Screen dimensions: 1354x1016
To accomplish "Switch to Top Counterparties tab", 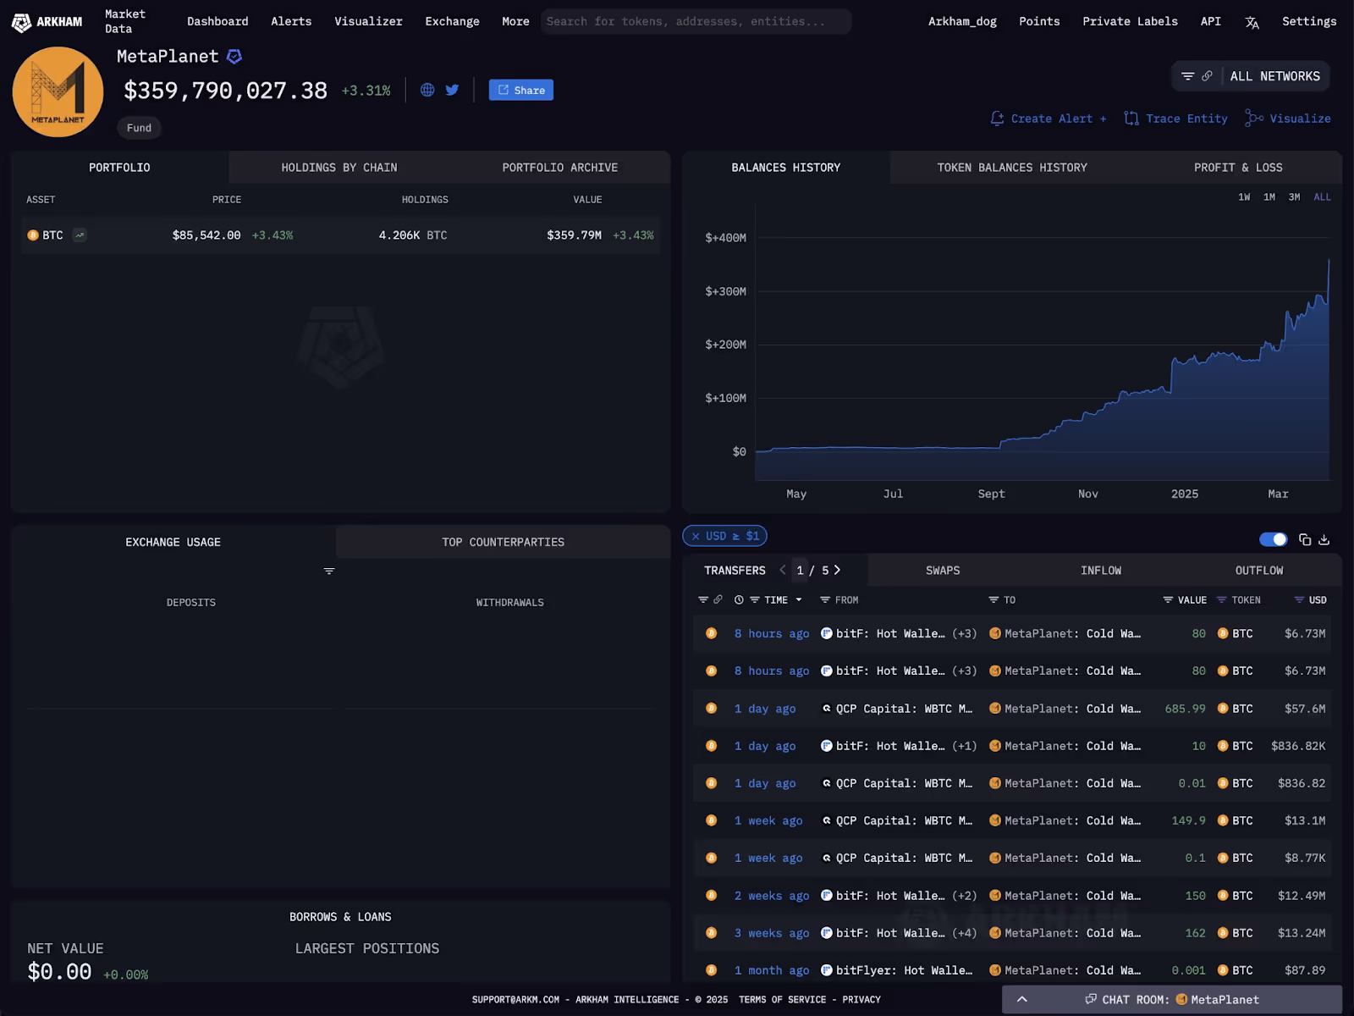I will coord(503,542).
